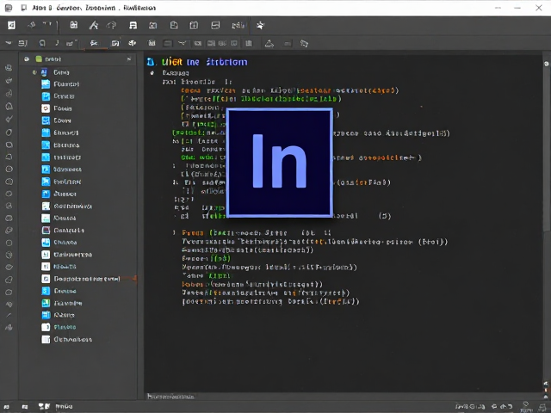Click the rightmost icon in the bottom bar
This screenshot has height=413, width=551.
pyautogui.click(x=542, y=407)
